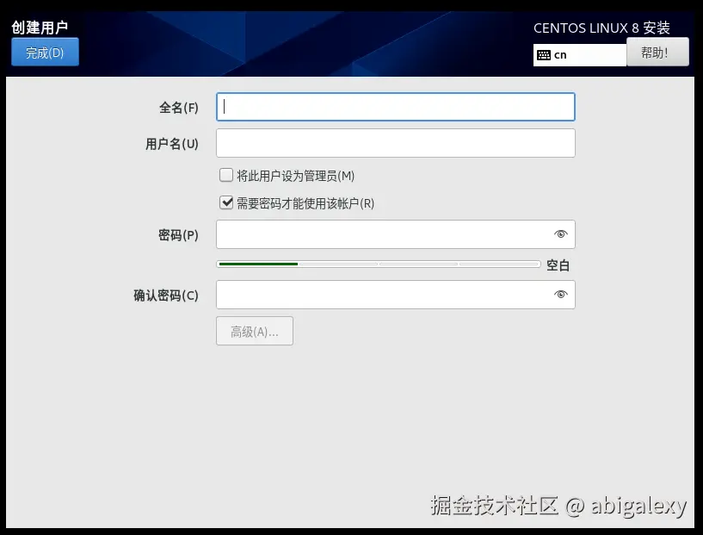Open the cn keyboard layout selector

pos(578,54)
